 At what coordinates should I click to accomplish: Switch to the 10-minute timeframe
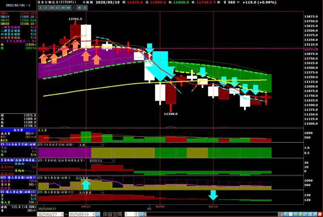pos(52,8)
